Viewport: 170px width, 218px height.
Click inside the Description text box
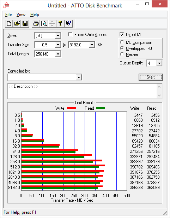point(83,91)
